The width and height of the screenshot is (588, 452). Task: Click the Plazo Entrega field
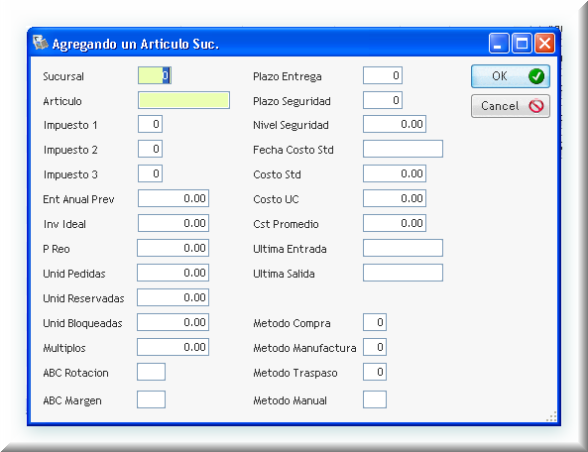pos(383,75)
